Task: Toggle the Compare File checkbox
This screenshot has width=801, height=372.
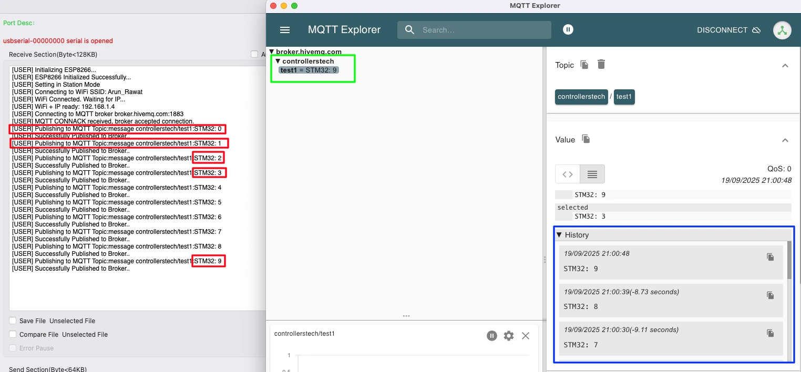Action: click(x=13, y=334)
